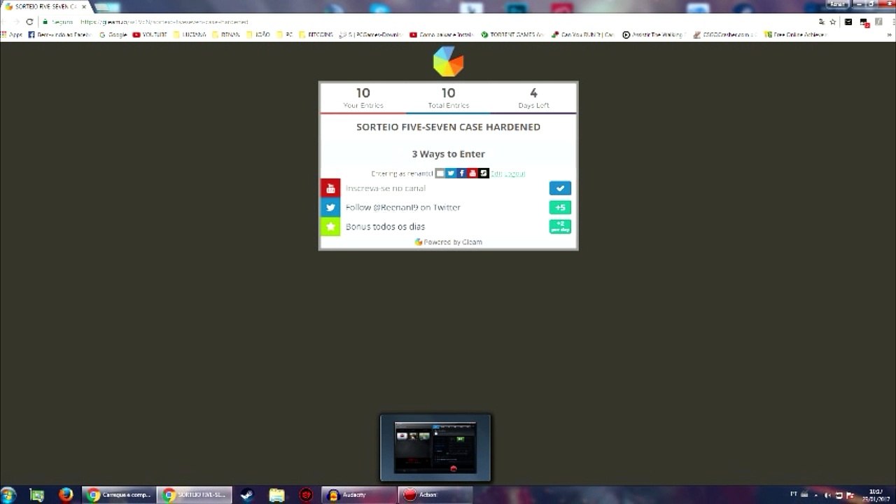Open the Windows Start menu
Image resolution: width=896 pixels, height=504 pixels.
click(8, 495)
